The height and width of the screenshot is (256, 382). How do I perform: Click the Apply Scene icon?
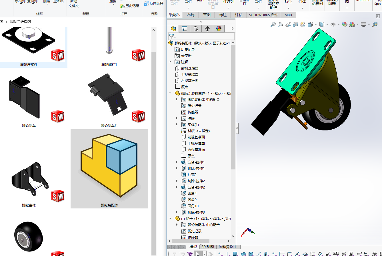click(x=352, y=24)
